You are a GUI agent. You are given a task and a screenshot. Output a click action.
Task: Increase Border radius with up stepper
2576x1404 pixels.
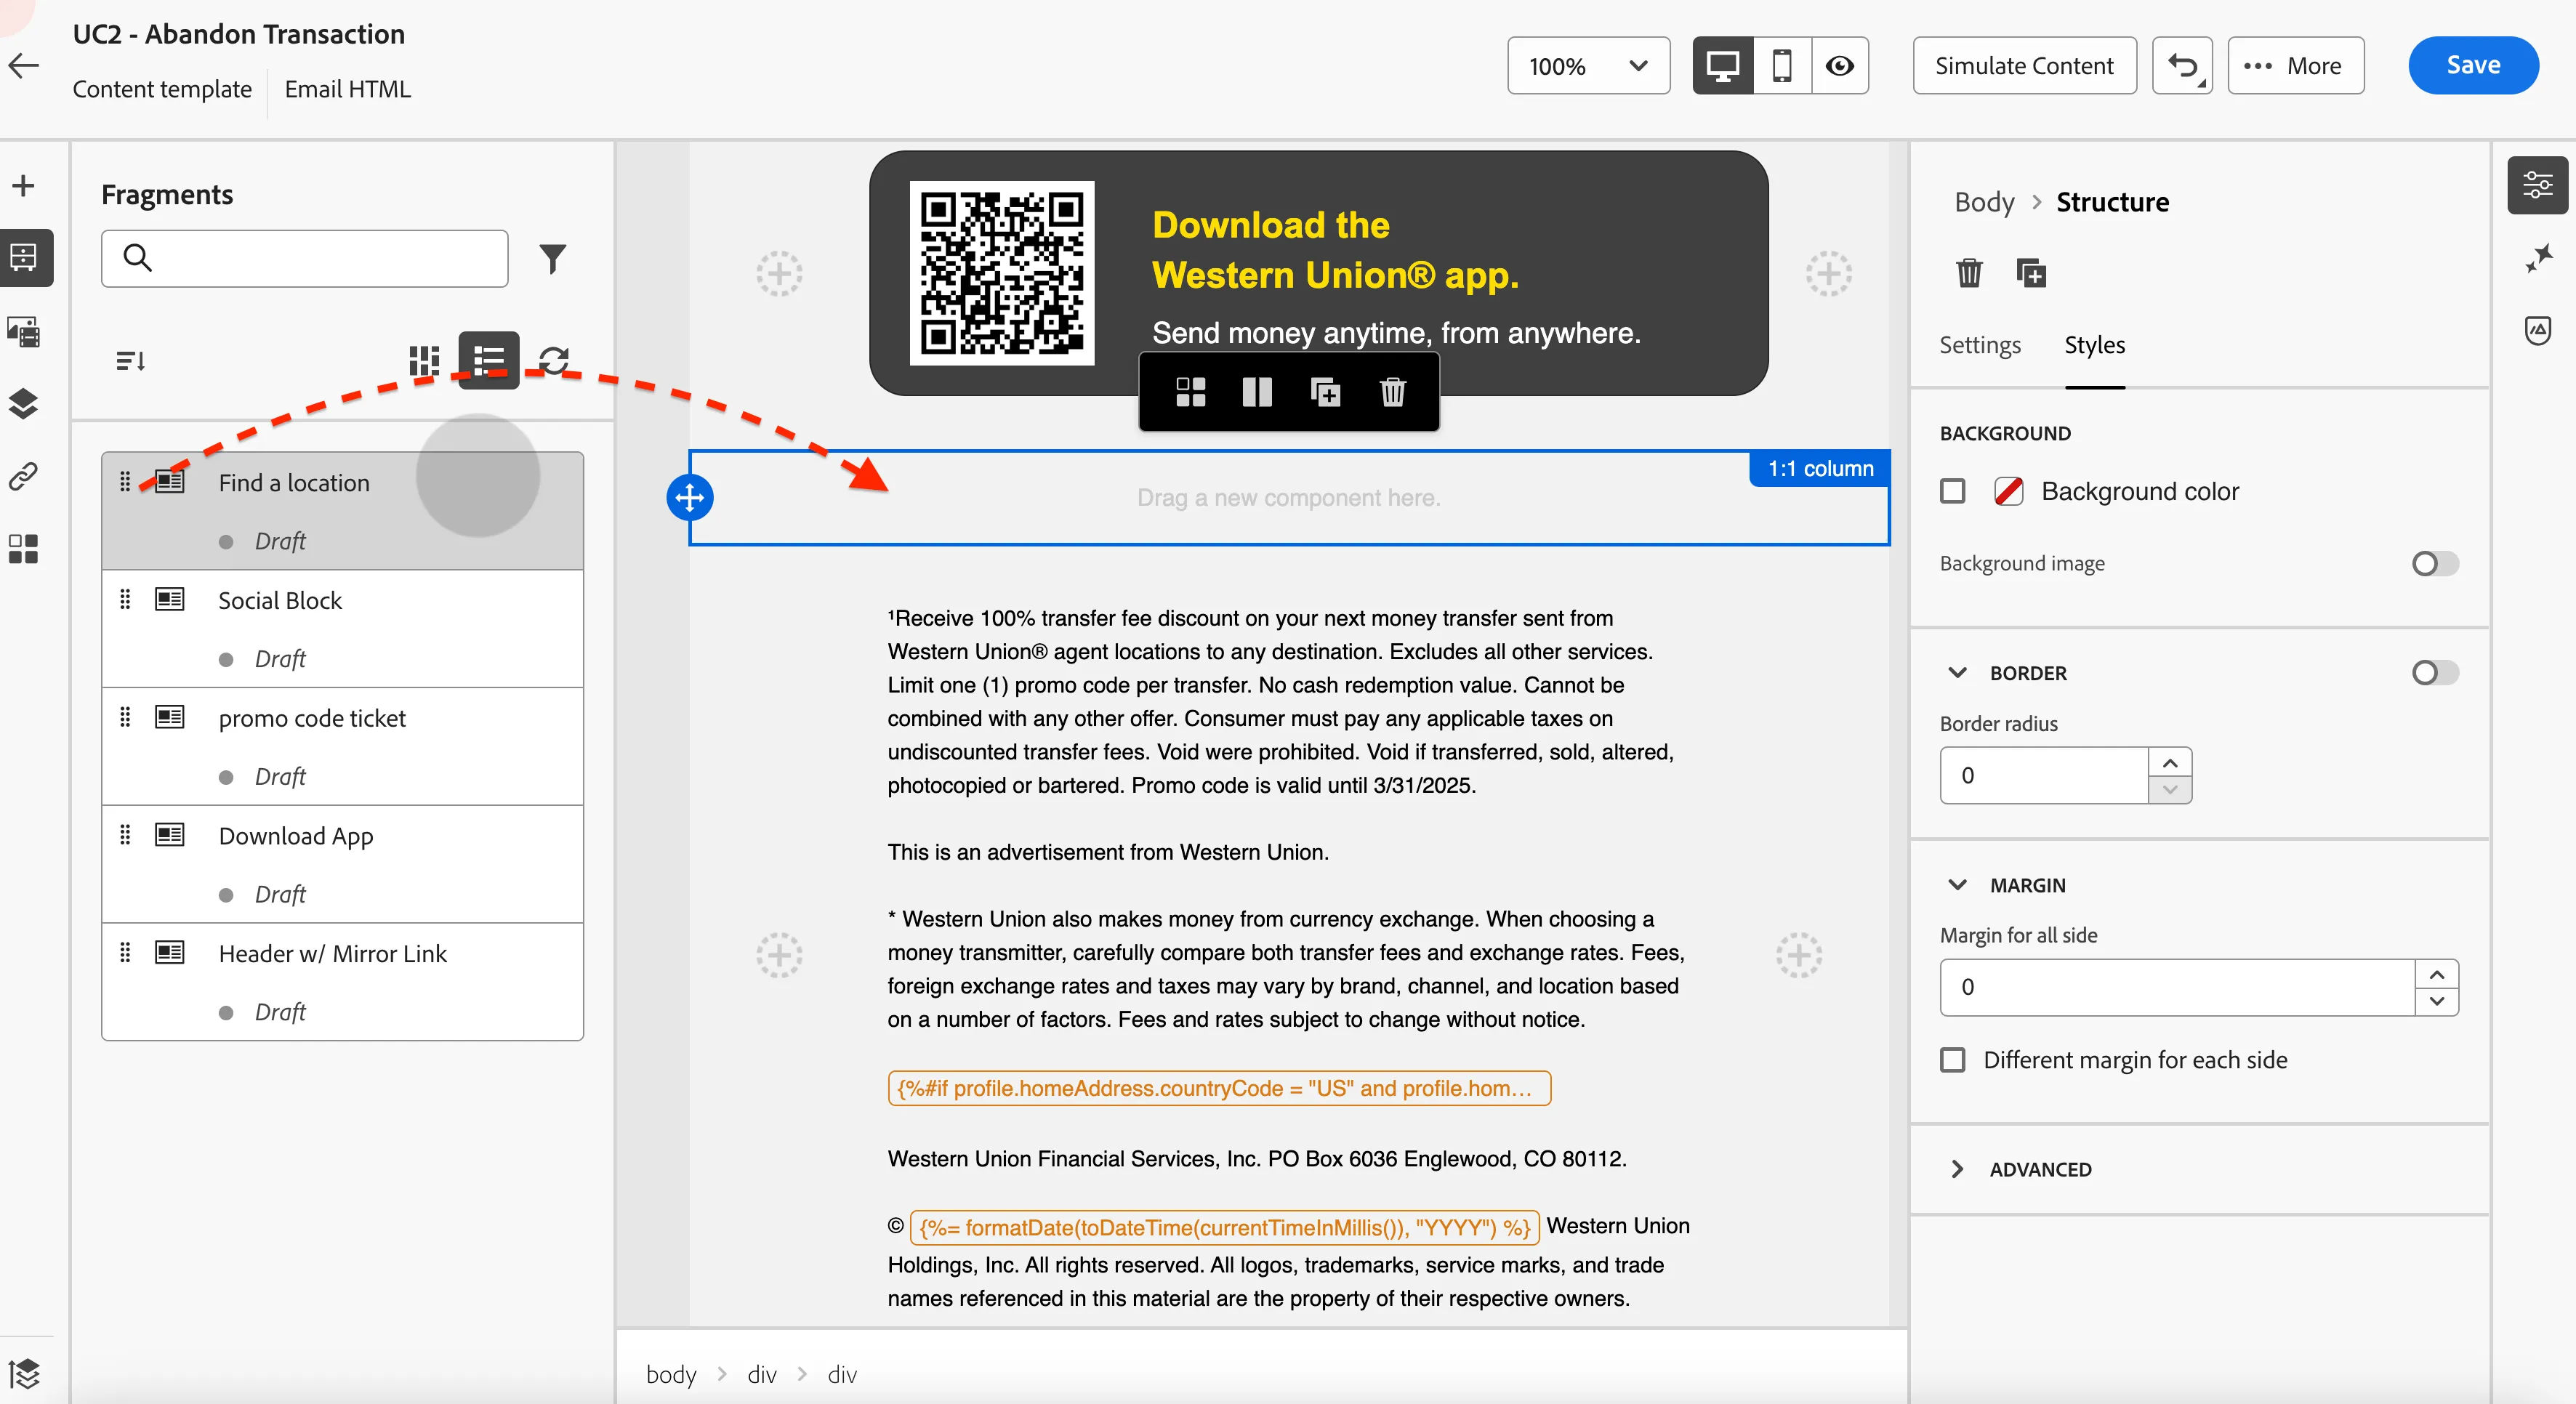pyautogui.click(x=2170, y=763)
